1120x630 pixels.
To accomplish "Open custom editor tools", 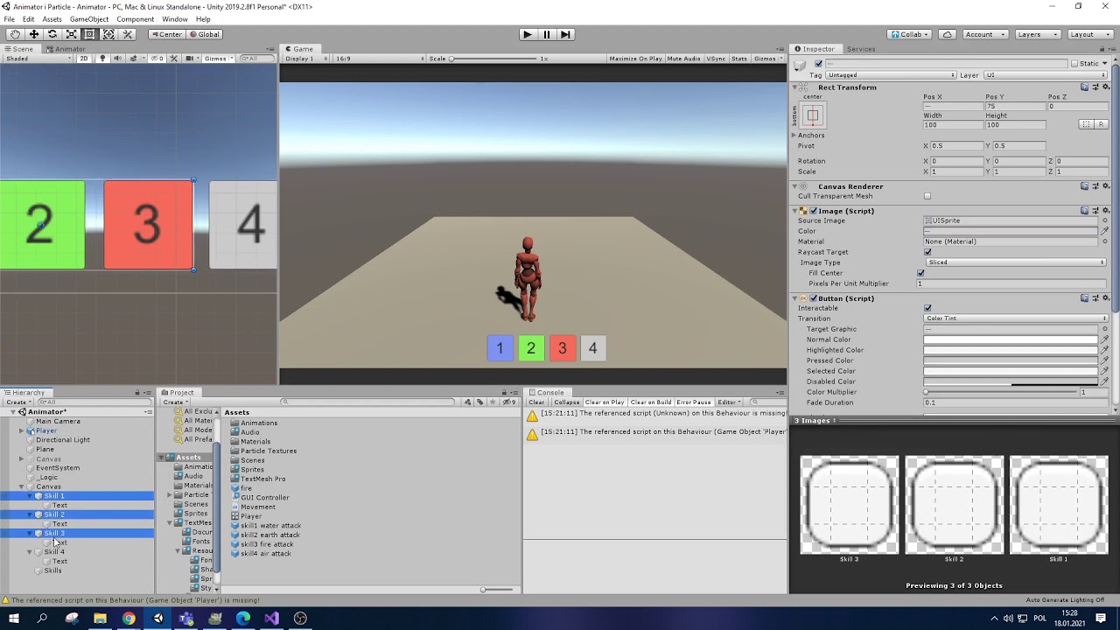I will (128, 34).
